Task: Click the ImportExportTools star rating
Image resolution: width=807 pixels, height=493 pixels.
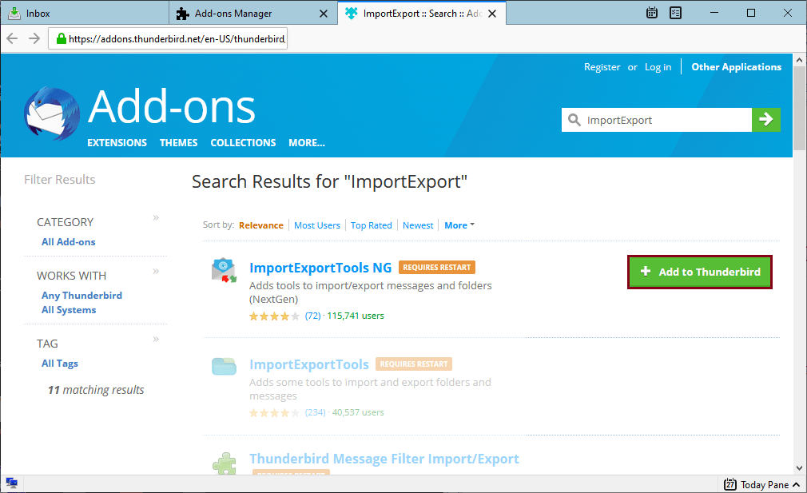Action: 274,413
